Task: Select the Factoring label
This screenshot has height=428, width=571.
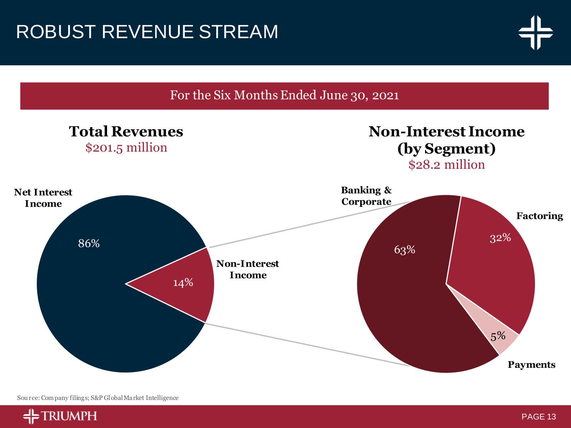Action: (539, 216)
